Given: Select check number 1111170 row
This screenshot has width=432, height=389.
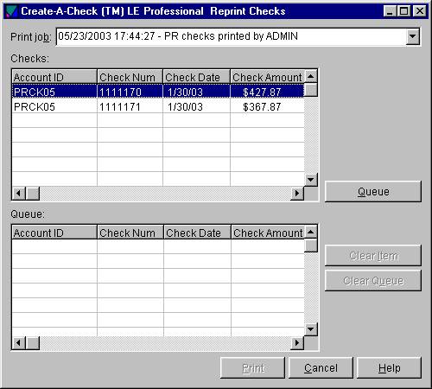Looking at the screenshot, I should [x=158, y=92].
